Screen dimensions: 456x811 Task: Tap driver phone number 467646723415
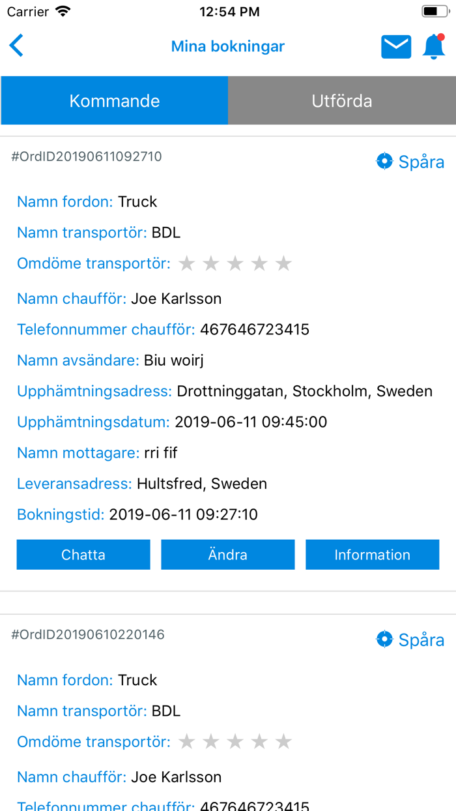click(255, 329)
